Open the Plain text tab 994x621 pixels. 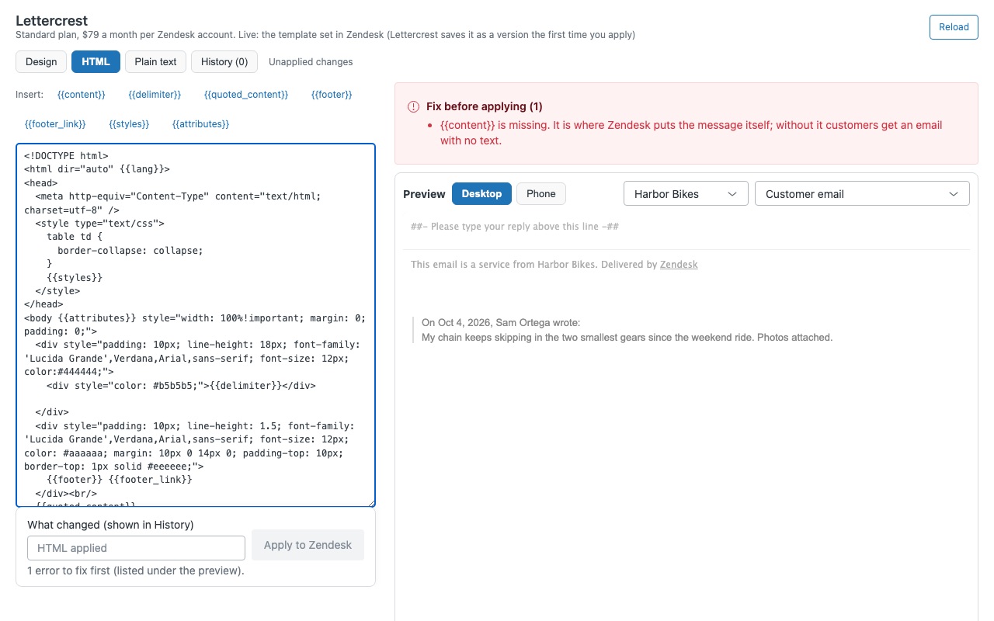coord(155,61)
